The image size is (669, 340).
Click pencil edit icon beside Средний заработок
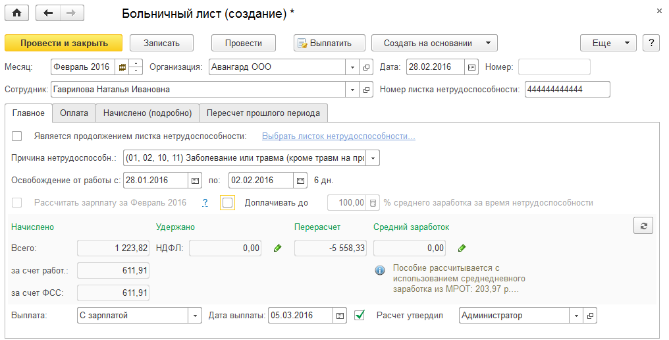pyautogui.click(x=462, y=248)
